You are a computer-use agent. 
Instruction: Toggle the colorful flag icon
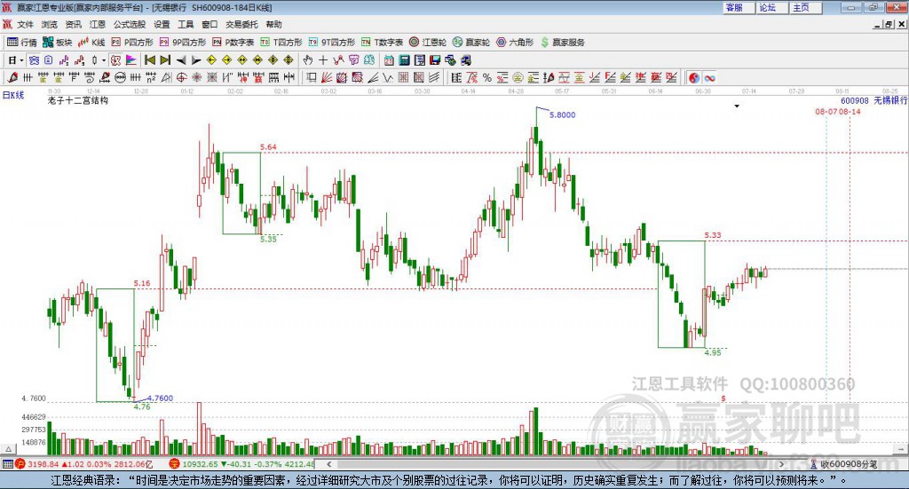tap(131, 60)
